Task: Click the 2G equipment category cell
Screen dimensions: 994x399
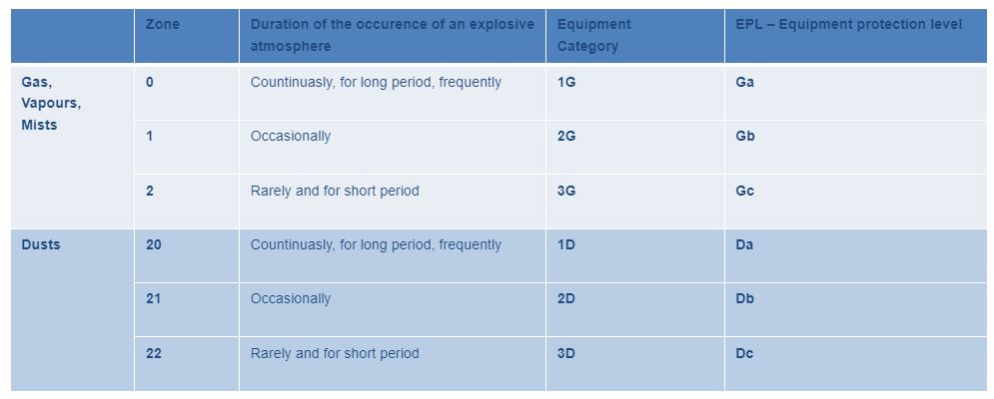Action: click(x=566, y=137)
